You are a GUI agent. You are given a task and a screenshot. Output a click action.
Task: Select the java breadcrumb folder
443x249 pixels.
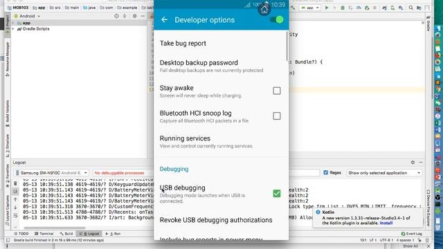89,8
